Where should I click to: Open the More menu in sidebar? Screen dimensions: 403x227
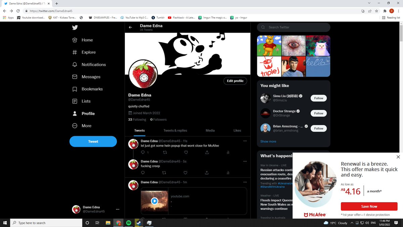pos(82,126)
